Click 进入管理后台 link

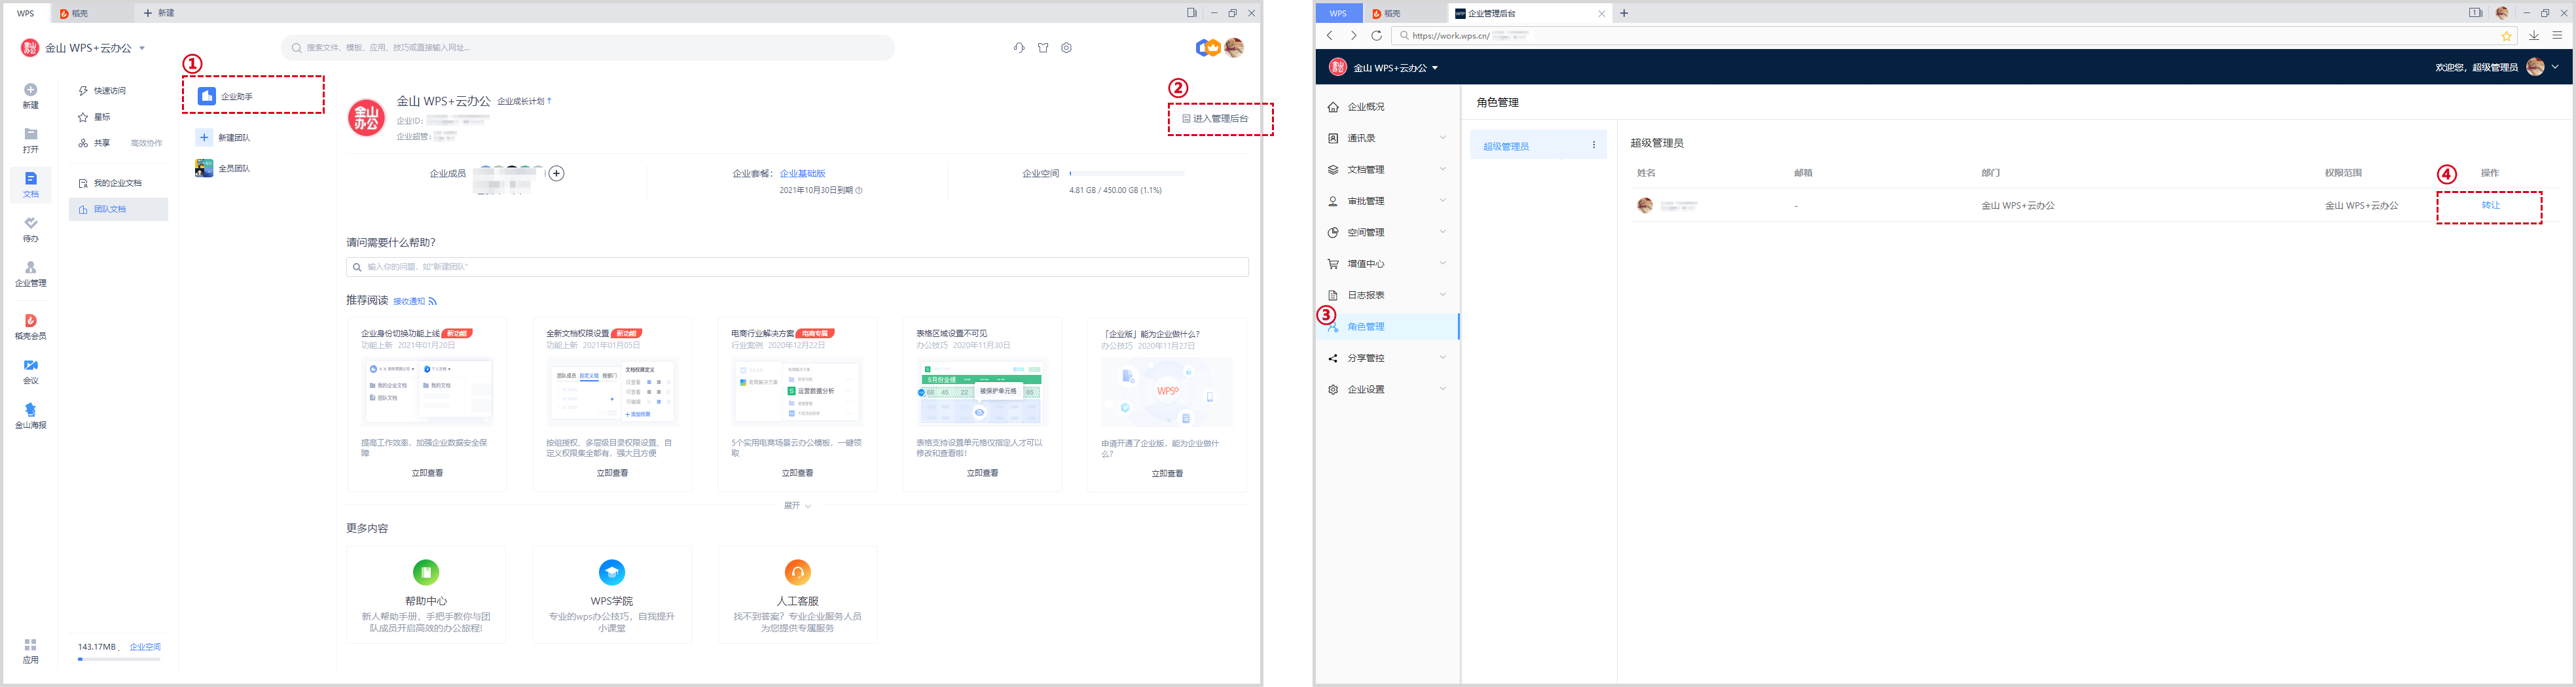coord(1215,119)
